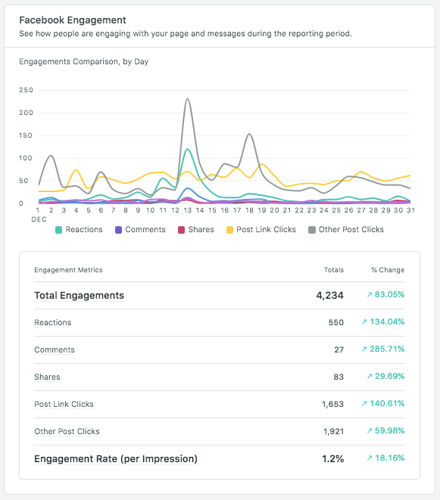This screenshot has height=500, width=440.
Task: Click the Shares metric row label
Action: 47,377
